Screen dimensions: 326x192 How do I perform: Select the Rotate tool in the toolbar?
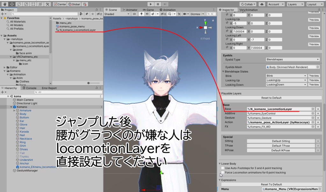coord(19,4)
